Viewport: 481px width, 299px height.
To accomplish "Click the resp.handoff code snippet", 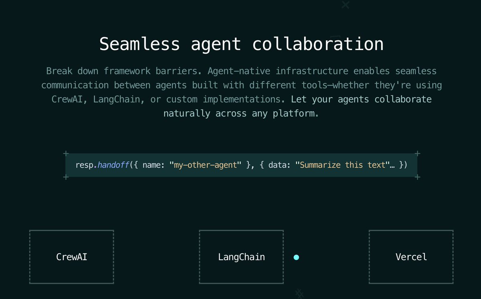I will 241,165.
